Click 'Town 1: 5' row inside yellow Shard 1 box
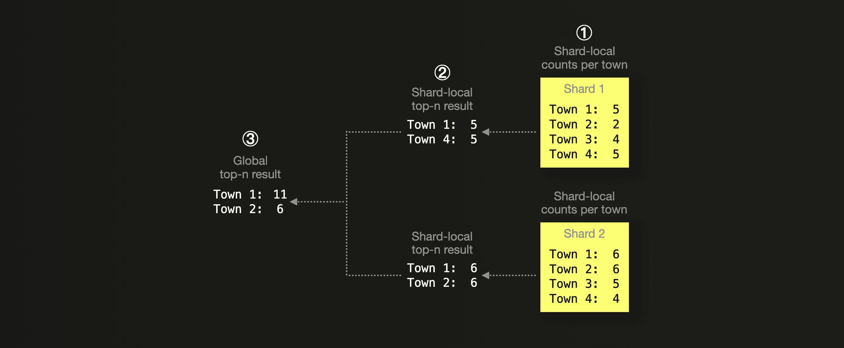Screen dimensions: 844x348 tap(584, 109)
